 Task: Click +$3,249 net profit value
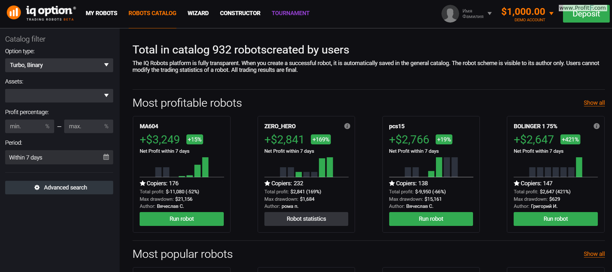tap(160, 140)
